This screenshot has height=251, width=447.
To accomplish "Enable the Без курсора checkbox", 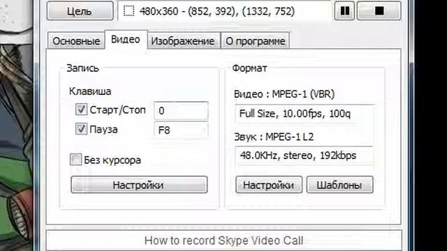I will [75, 160].
